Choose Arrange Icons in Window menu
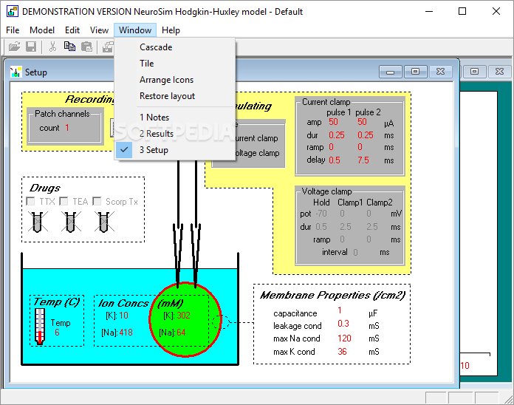 click(x=175, y=80)
